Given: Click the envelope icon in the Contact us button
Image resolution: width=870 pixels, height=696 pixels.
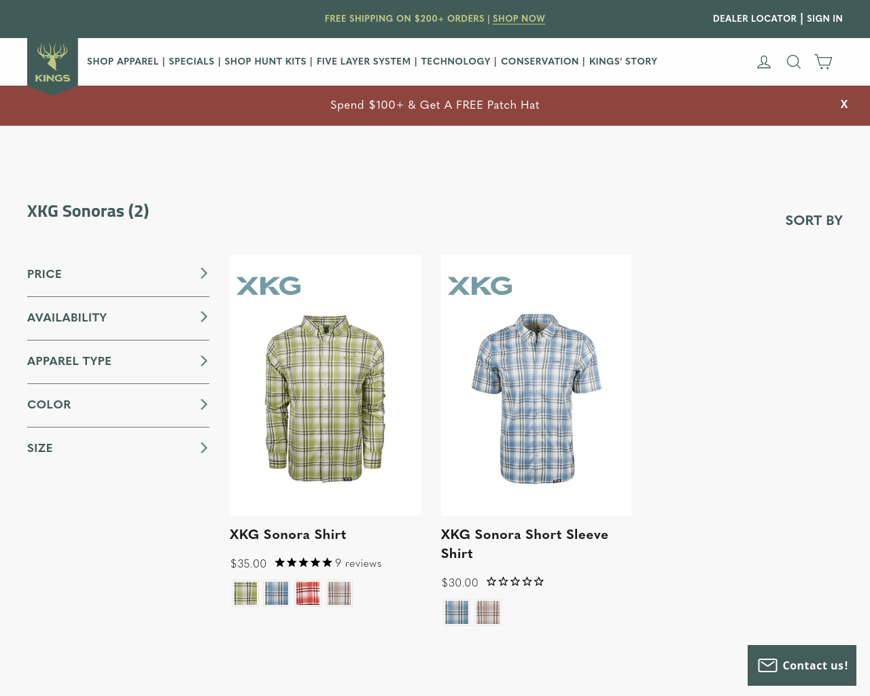Looking at the screenshot, I should pyautogui.click(x=767, y=665).
